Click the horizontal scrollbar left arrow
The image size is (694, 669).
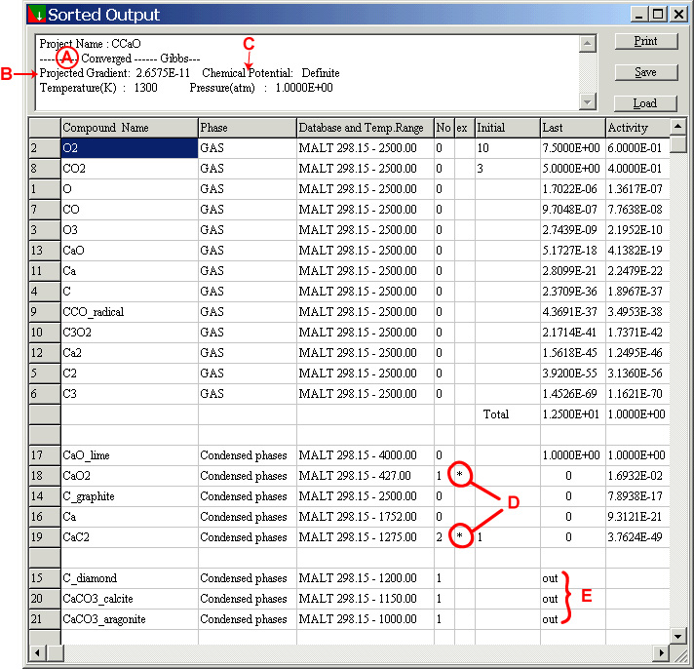coord(38,652)
